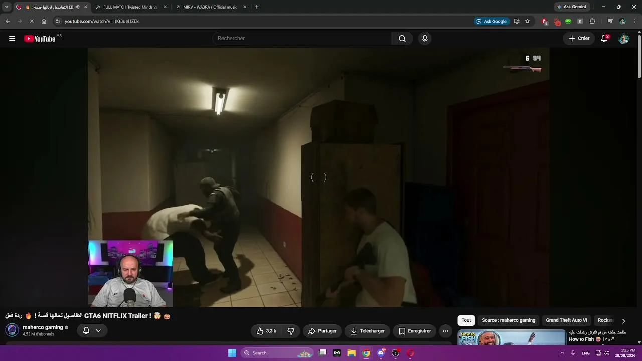Image resolution: width=642 pixels, height=361 pixels.
Task: Open the more actions menu beside Enregistrer
Action: (x=445, y=331)
